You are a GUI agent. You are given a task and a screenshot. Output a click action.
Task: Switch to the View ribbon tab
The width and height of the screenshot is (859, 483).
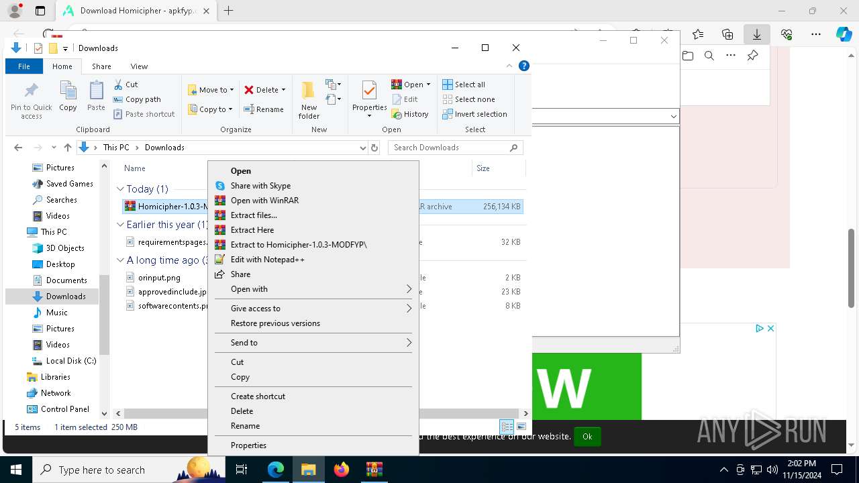139,66
